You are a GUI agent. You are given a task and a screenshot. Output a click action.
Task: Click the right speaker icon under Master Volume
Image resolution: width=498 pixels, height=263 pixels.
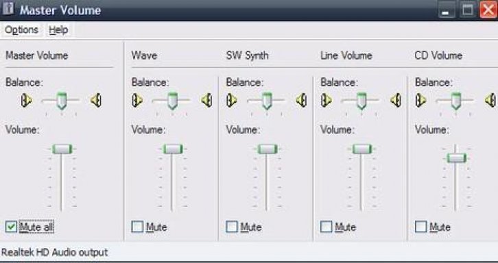click(96, 100)
